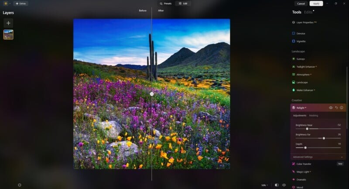Open the Vignette tool

click(x=301, y=41)
